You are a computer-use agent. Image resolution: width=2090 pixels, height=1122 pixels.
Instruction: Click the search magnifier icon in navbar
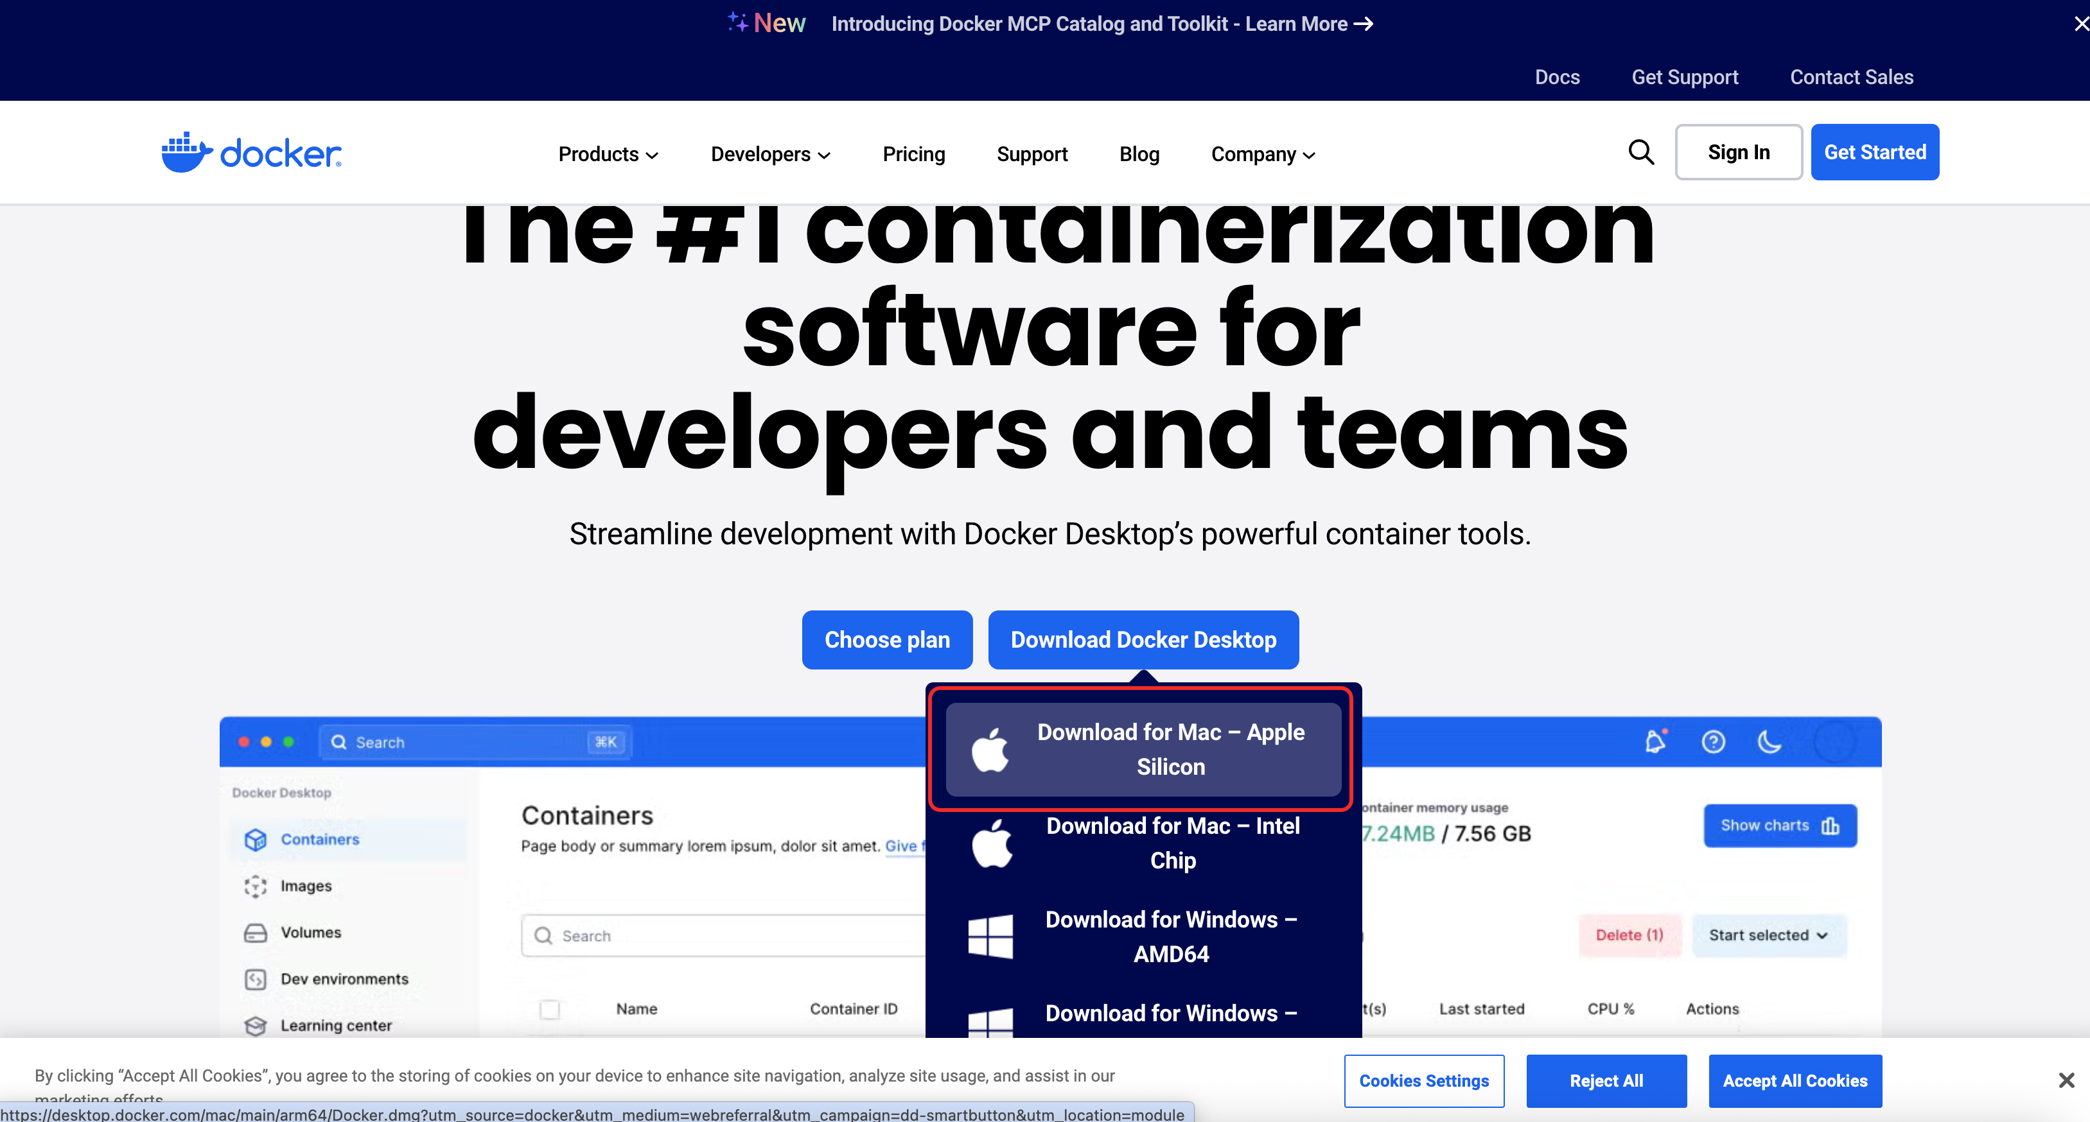pos(1640,152)
